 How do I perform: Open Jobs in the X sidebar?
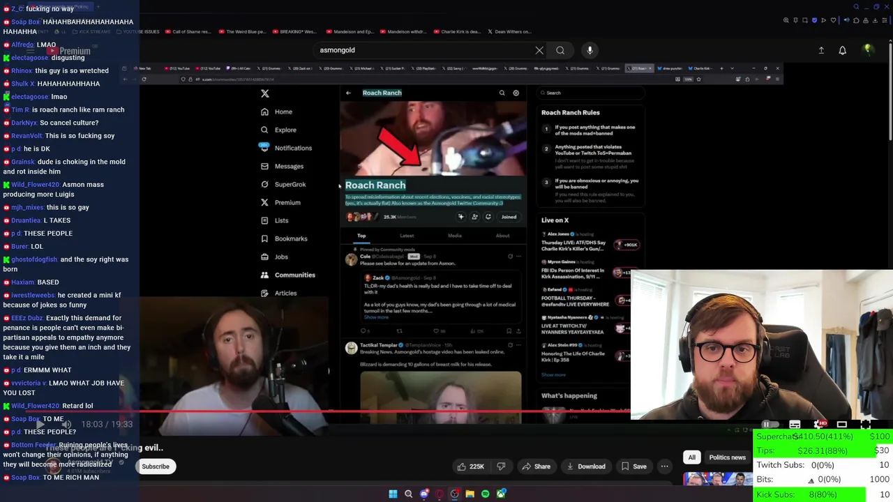274,257
